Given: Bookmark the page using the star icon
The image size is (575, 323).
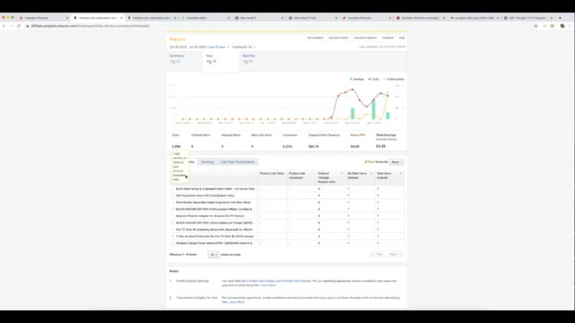Looking at the screenshot, I should [x=535, y=26].
